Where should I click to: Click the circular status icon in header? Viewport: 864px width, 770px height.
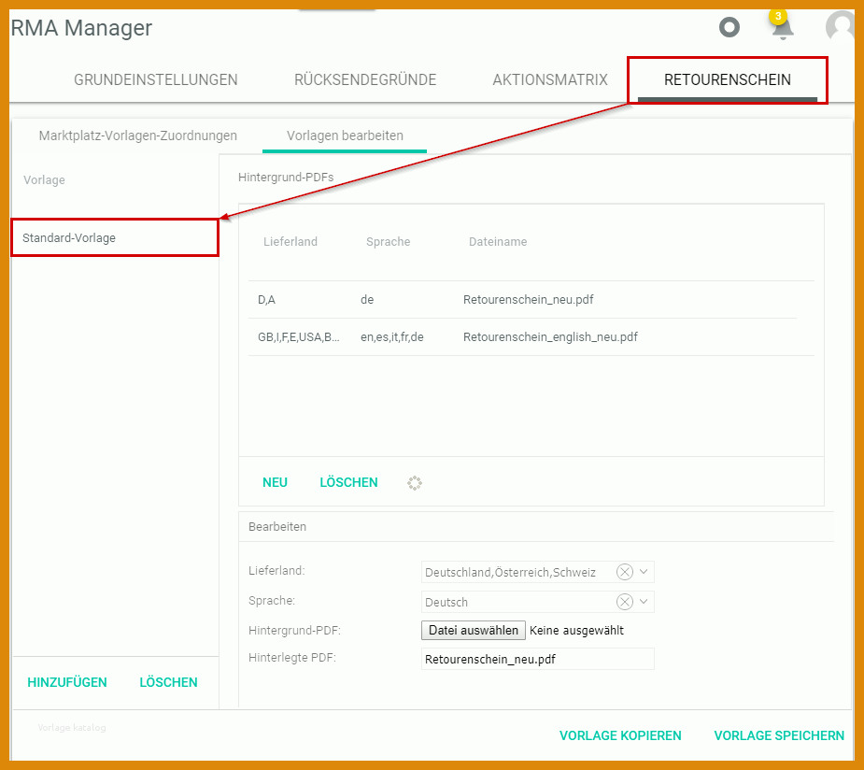point(729,27)
